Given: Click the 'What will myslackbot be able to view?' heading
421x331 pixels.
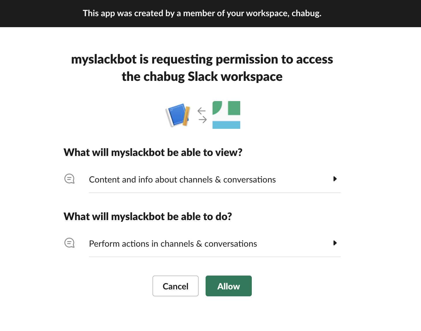Looking at the screenshot, I should coord(153,152).
